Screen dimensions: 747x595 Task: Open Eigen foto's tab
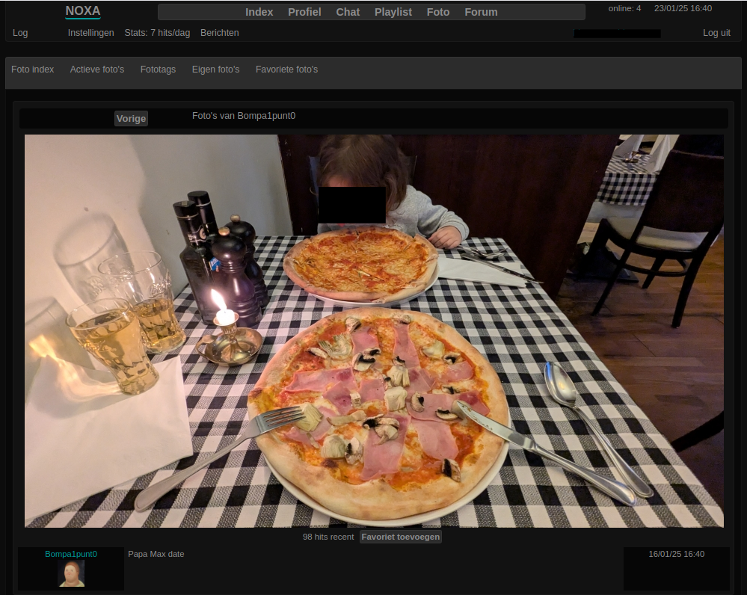pyautogui.click(x=216, y=70)
